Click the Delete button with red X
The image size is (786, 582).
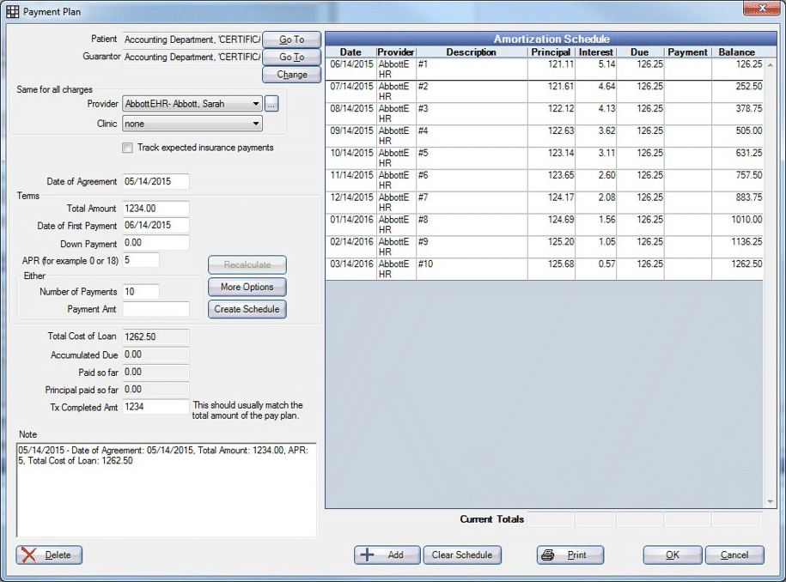click(49, 555)
